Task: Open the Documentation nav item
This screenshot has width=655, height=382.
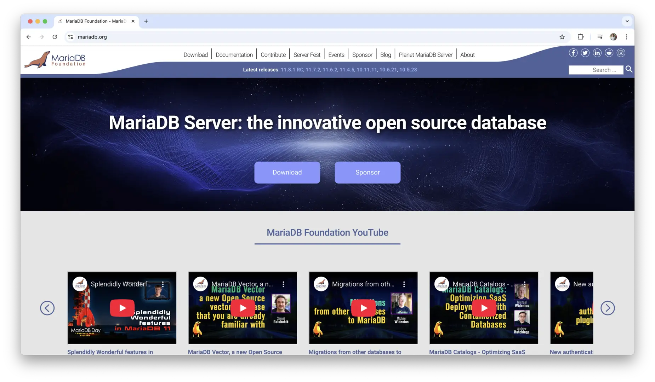Action: click(x=234, y=55)
